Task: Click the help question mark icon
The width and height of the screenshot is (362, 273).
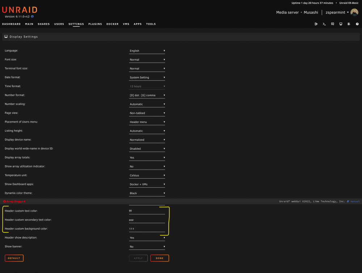Action: tap(357, 24)
